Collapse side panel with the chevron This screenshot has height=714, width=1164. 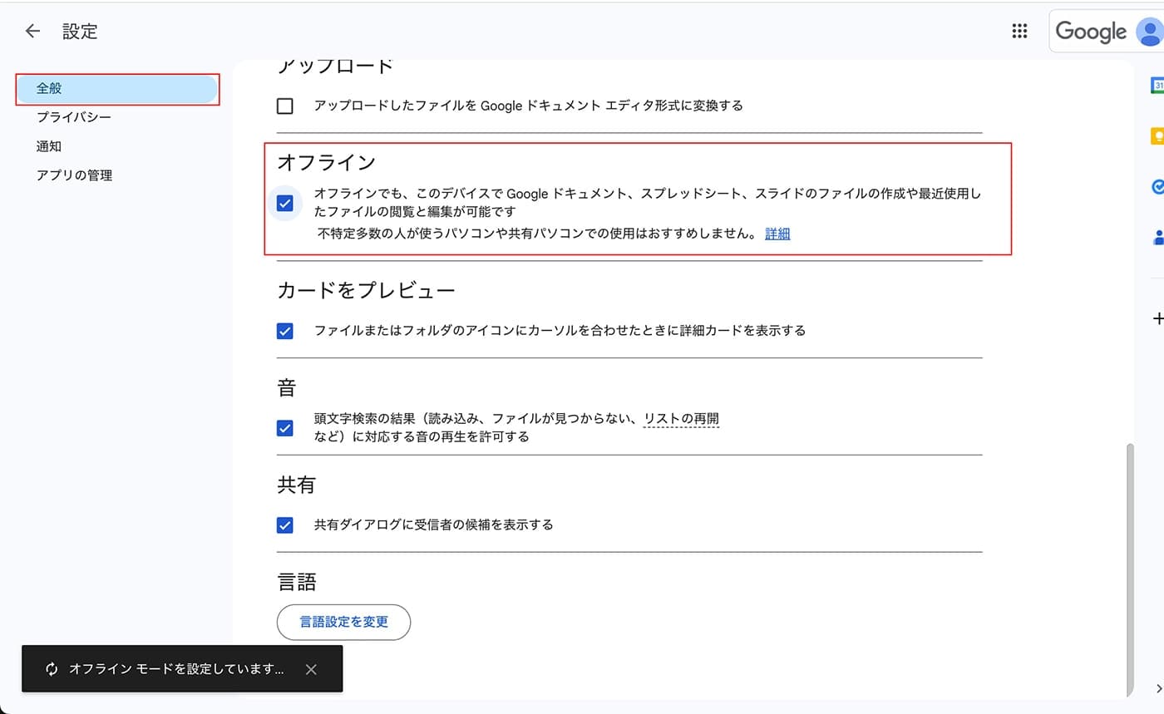[x=1159, y=687]
